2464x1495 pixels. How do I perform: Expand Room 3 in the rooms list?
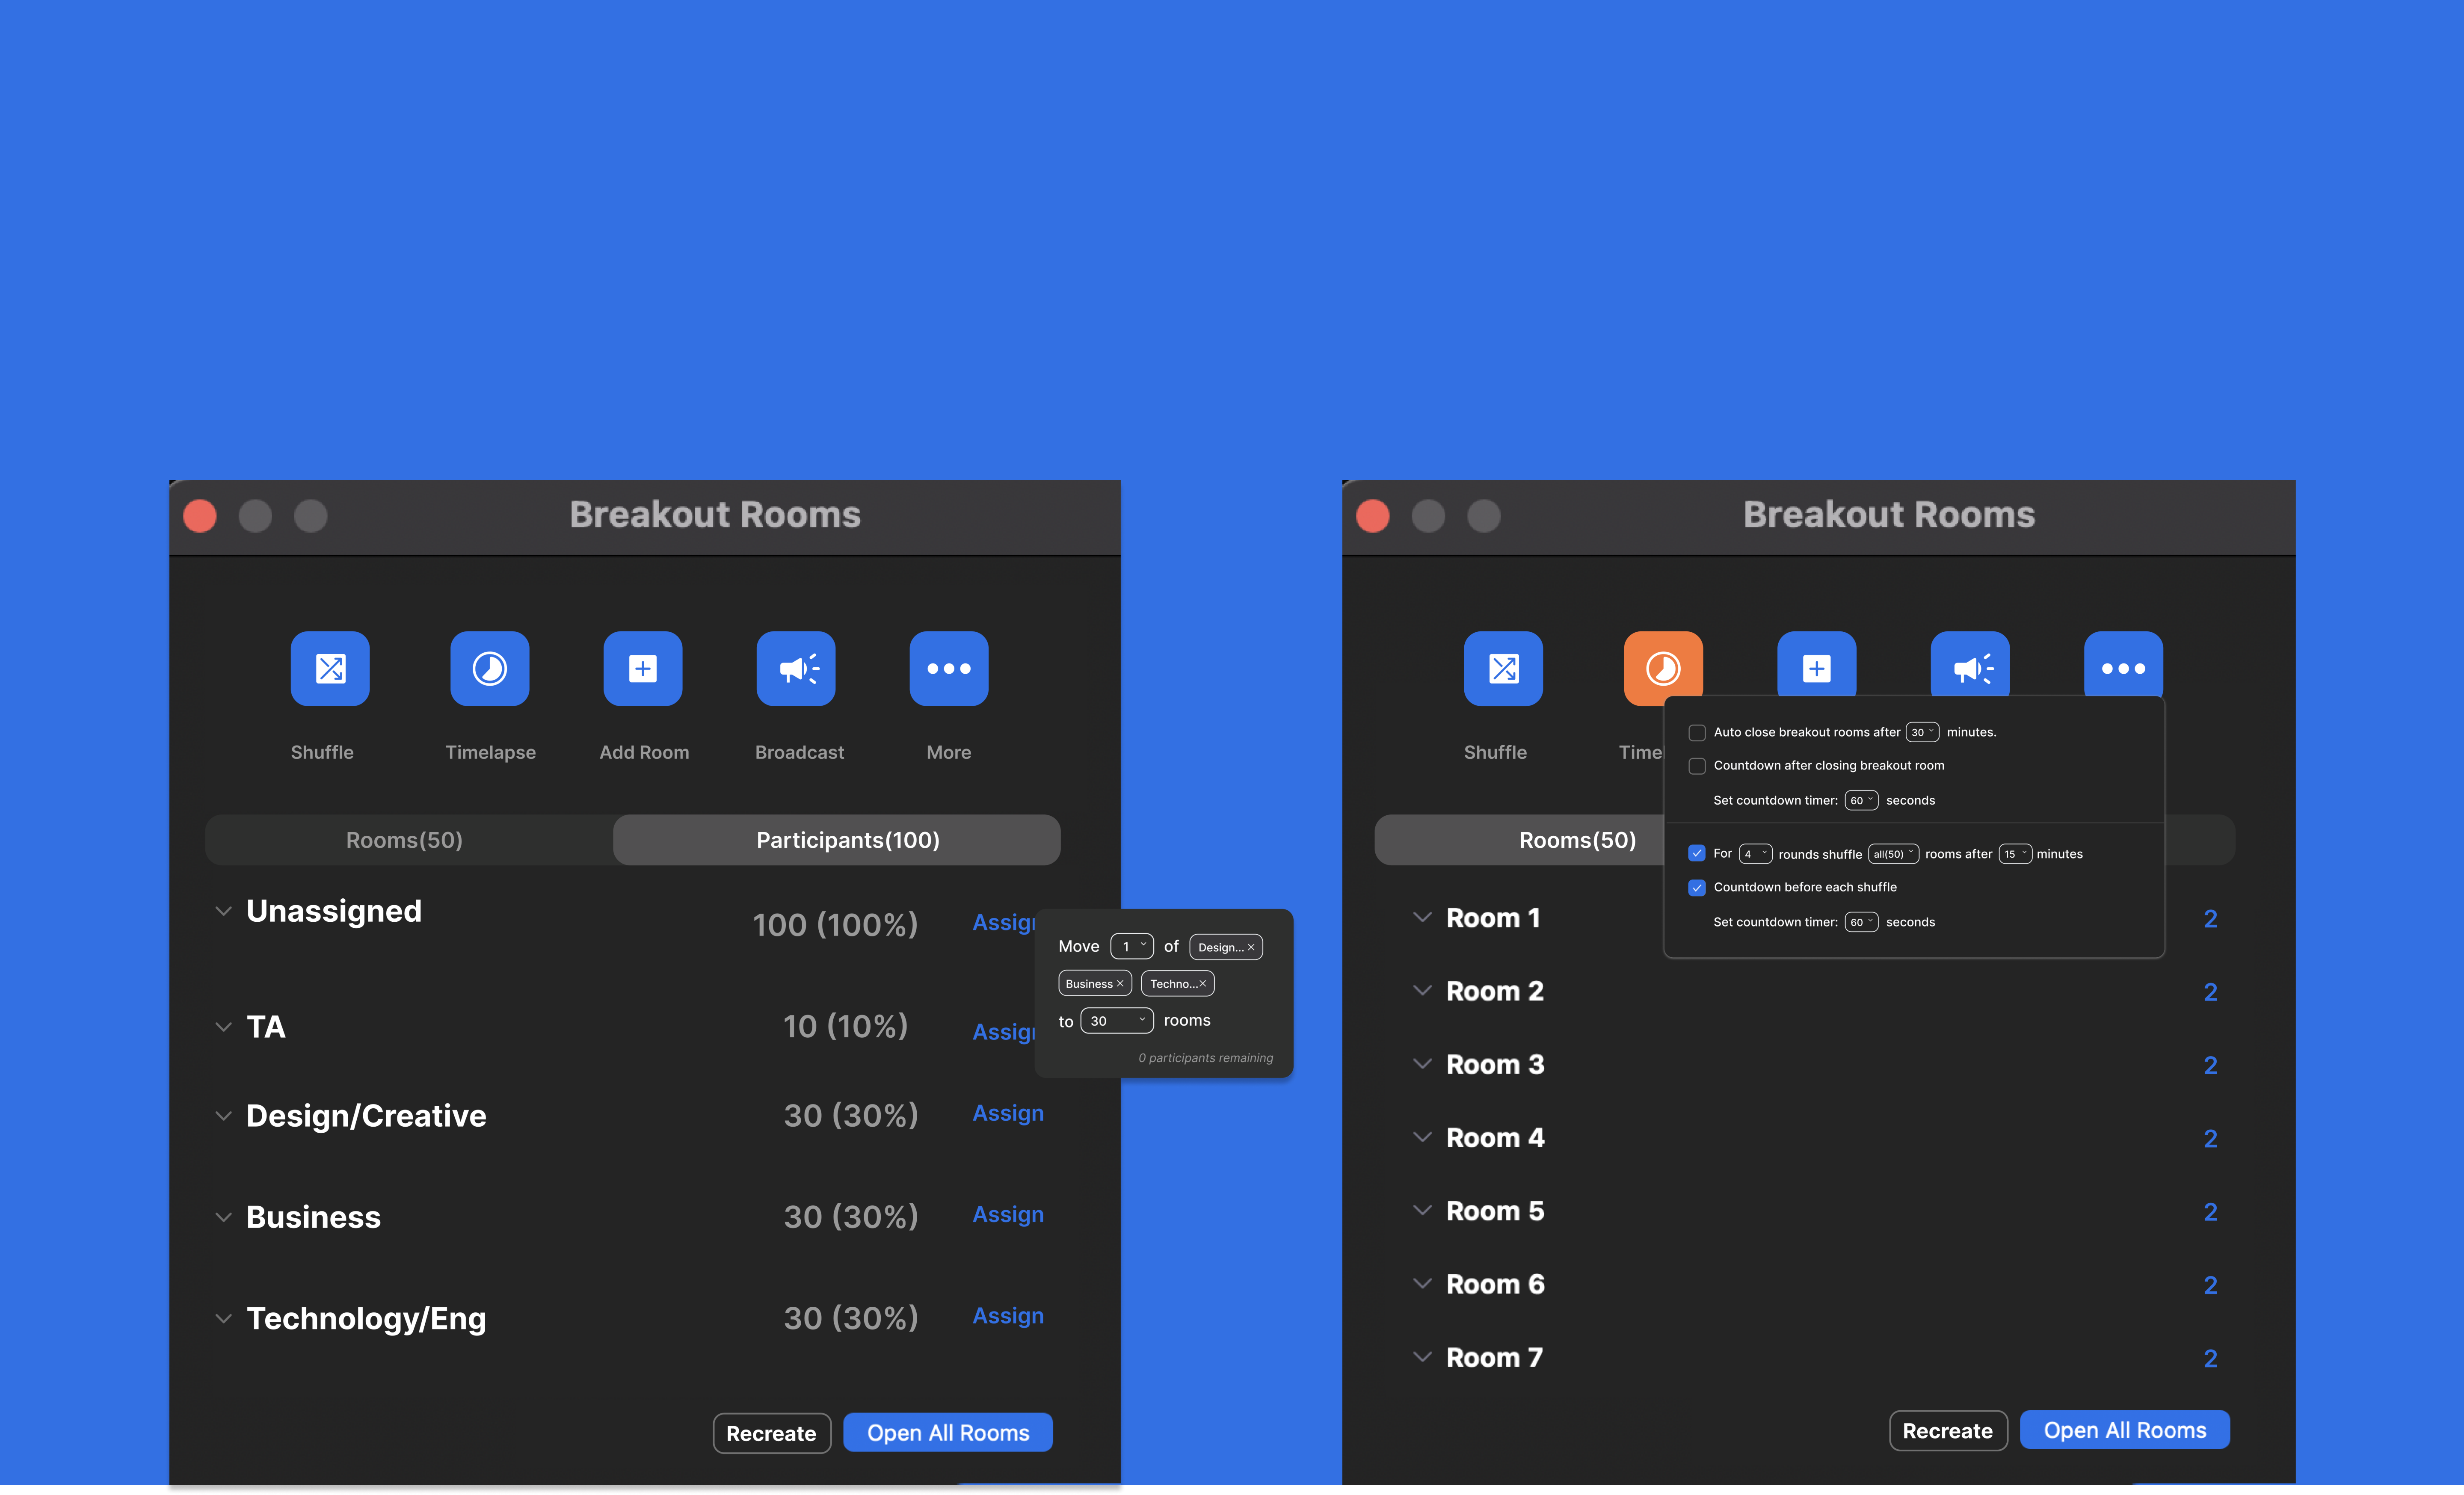pyautogui.click(x=1422, y=1064)
